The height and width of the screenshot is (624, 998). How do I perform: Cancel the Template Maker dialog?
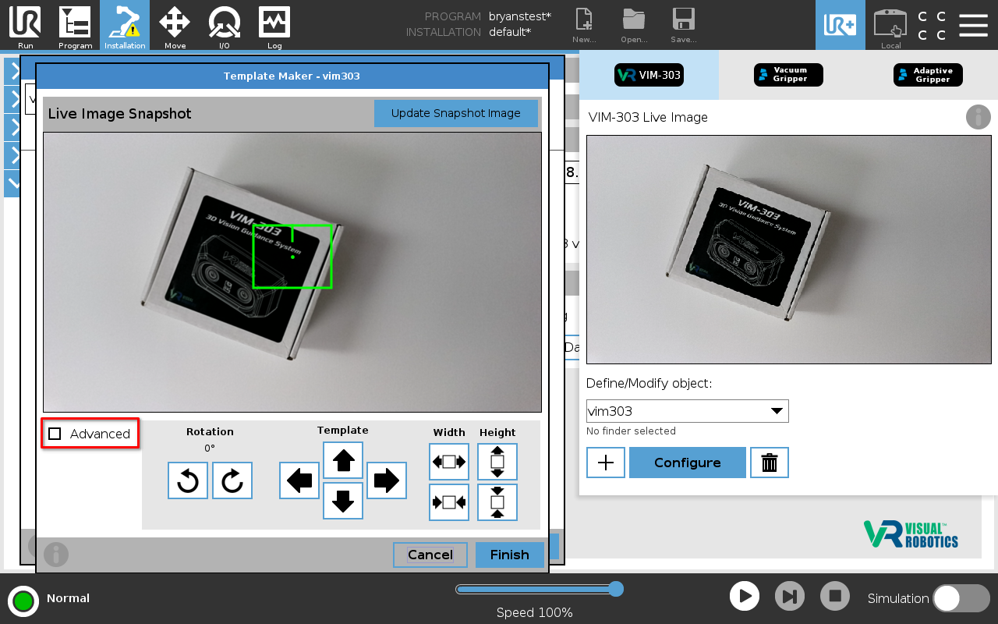tap(430, 555)
